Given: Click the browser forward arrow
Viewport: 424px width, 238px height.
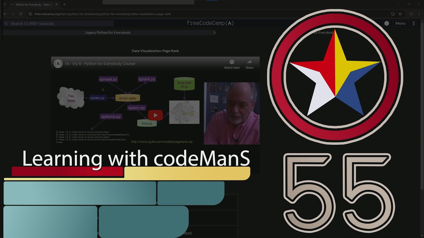Looking at the screenshot, I should point(13,14).
